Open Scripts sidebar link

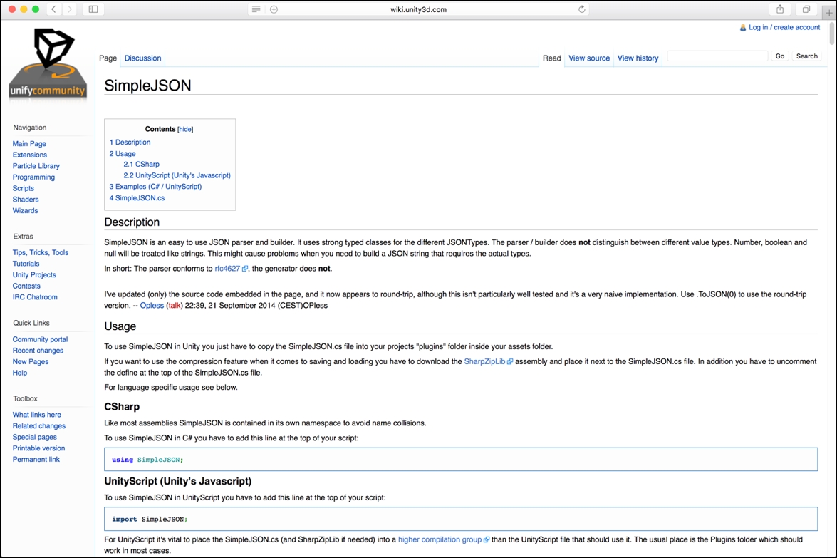coord(24,188)
